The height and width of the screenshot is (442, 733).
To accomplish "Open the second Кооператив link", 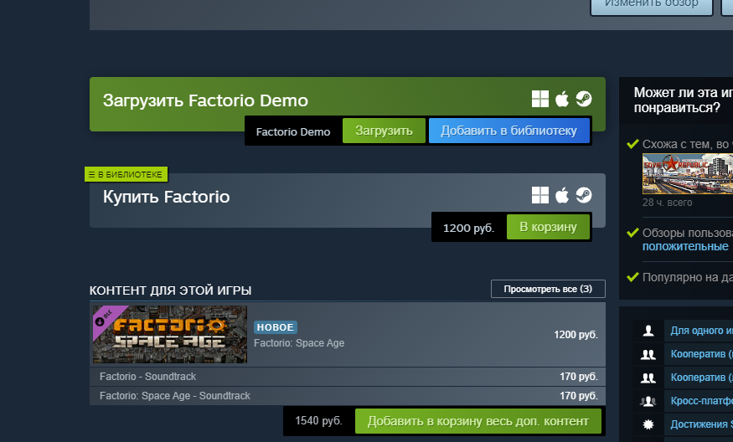I will 701,378.
